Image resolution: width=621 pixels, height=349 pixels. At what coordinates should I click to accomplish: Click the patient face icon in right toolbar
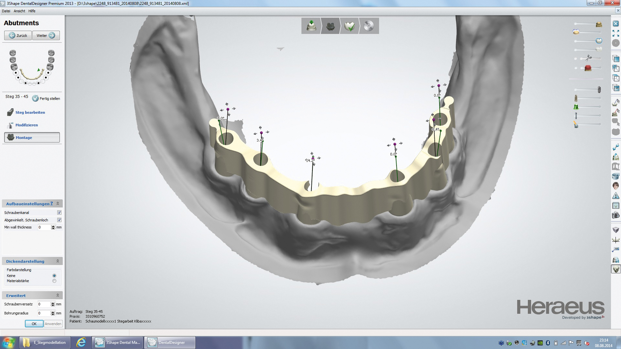(x=616, y=186)
